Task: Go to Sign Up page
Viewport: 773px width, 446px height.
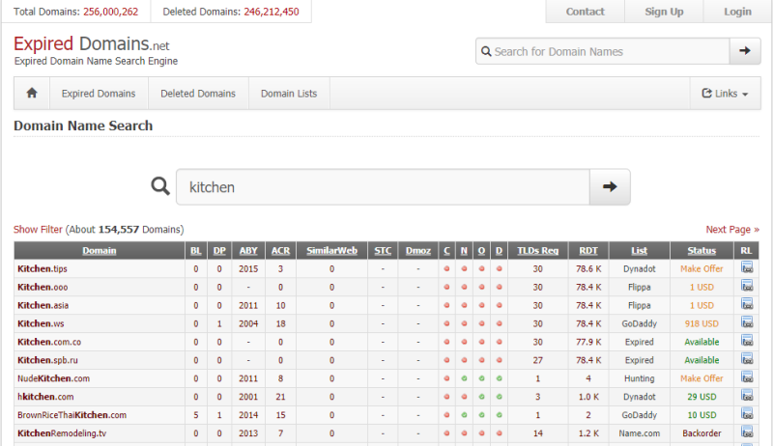Action: pos(664,12)
